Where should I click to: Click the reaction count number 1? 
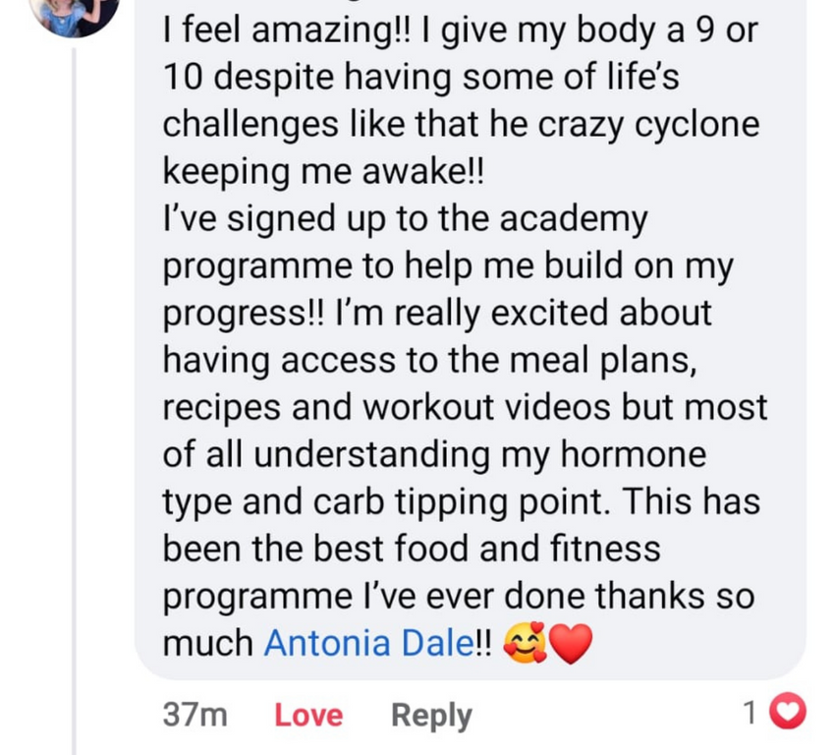coord(750,713)
